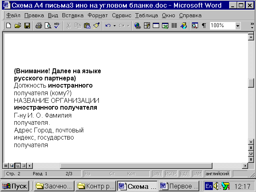This screenshot has width=256, height=192.
Task: Undo the last action
Action: [108, 26]
